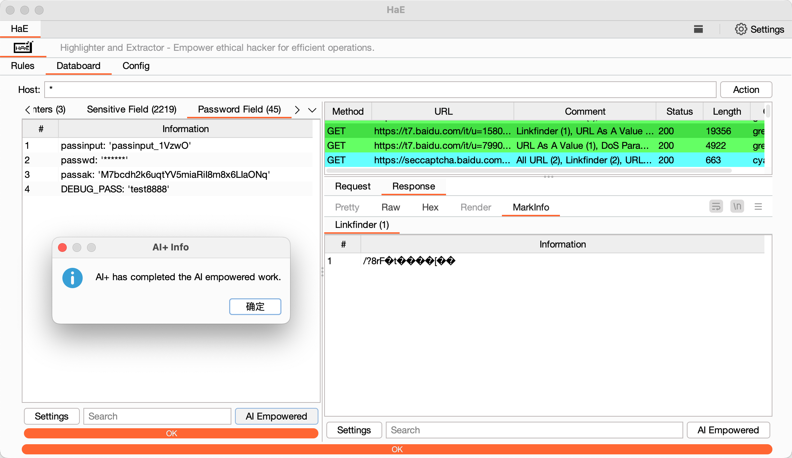Viewport: 792px width, 458px height.
Task: Select the Raw response view tab
Action: coord(390,207)
